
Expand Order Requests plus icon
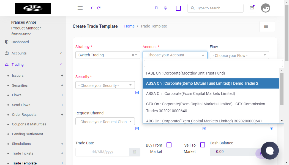pos(62,115)
